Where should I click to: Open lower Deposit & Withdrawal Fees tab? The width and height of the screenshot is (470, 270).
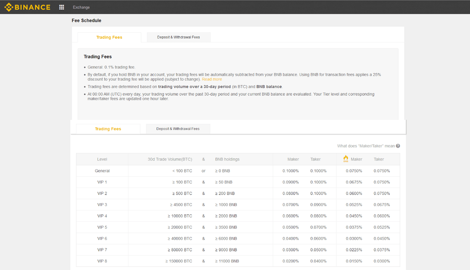pos(178,129)
